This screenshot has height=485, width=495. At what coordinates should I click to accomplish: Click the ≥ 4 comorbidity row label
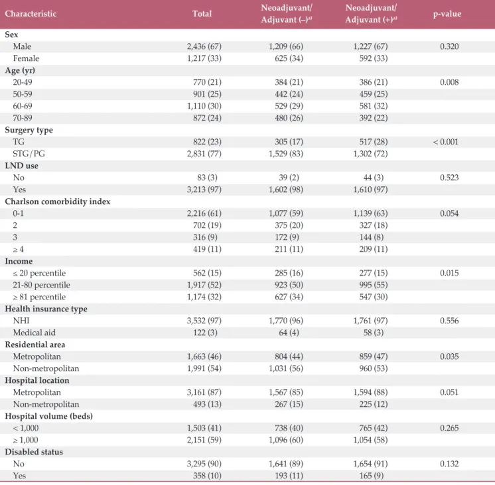click(19, 249)
